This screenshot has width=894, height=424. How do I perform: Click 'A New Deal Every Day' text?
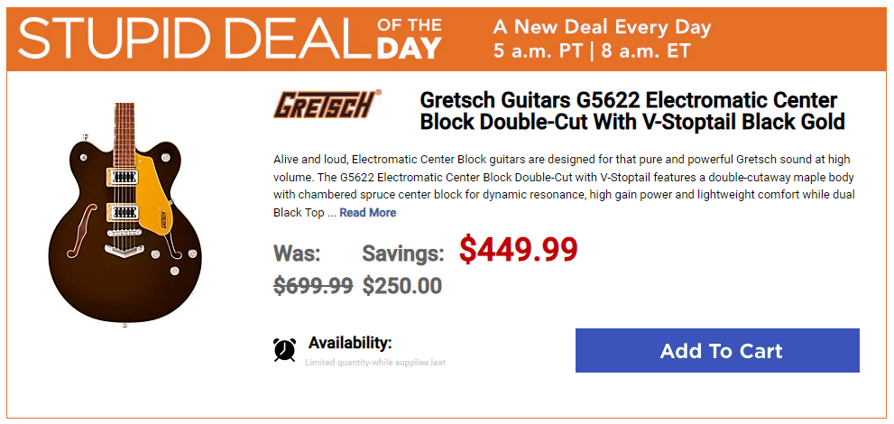[x=602, y=27]
